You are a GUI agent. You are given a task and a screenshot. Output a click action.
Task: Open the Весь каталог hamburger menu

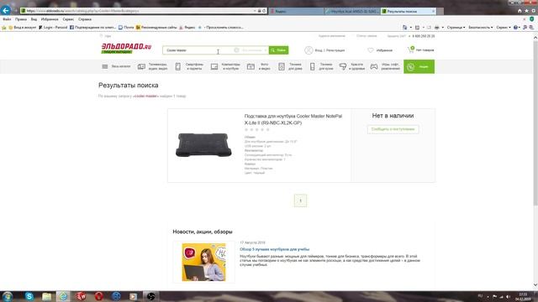click(116, 66)
